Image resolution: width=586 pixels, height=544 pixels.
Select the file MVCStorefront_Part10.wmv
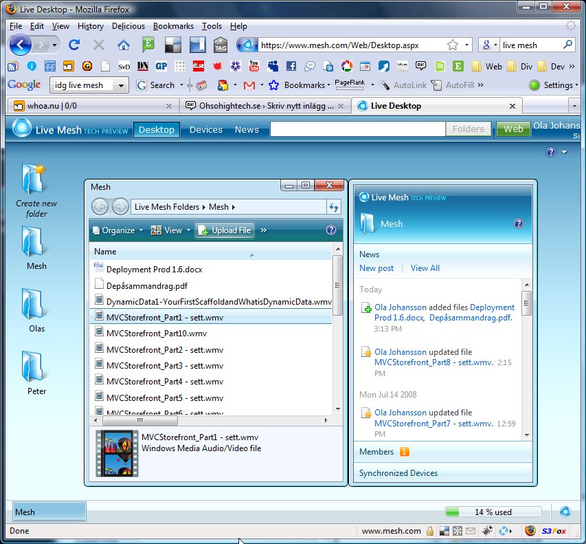pyautogui.click(x=156, y=334)
